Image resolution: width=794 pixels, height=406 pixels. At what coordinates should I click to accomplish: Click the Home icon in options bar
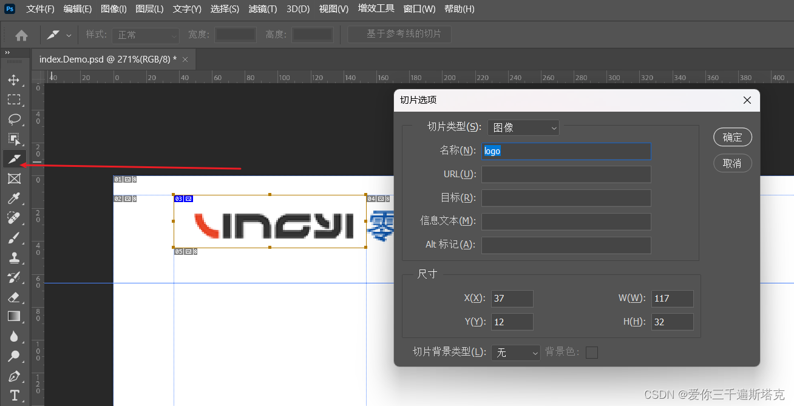21,35
